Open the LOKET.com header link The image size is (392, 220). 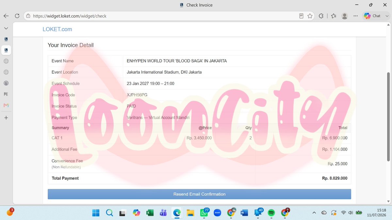57,29
